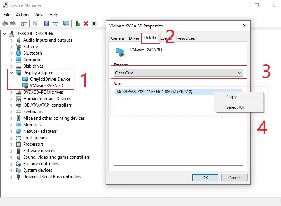Click the Software devices category icon

point(18,151)
